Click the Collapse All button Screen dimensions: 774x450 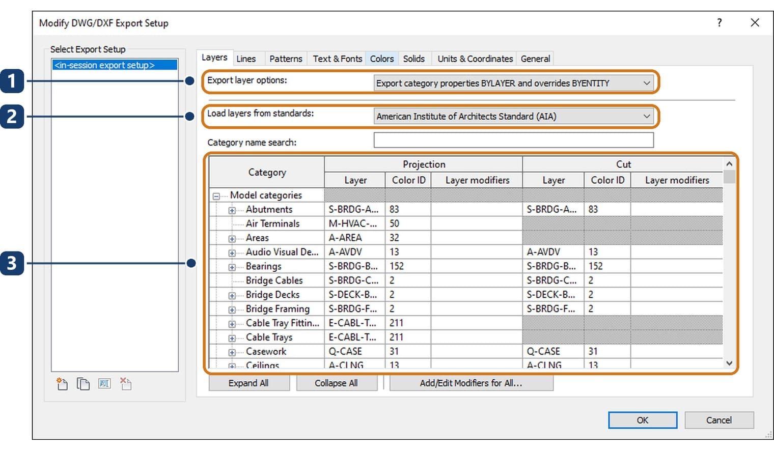pos(336,383)
